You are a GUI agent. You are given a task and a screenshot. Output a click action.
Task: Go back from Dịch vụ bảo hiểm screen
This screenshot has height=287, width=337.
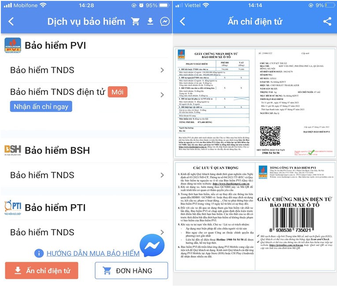point(11,22)
